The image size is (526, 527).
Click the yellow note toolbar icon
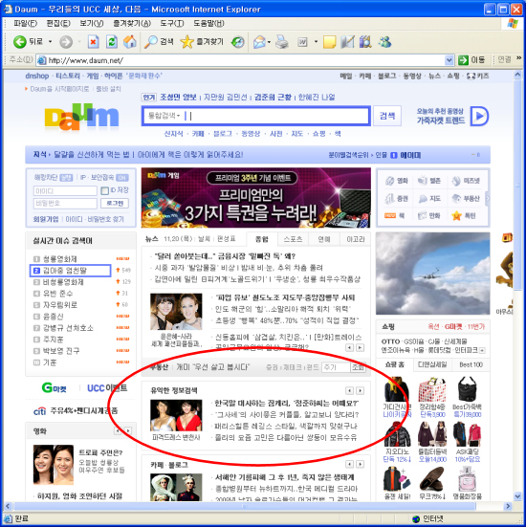point(329,42)
